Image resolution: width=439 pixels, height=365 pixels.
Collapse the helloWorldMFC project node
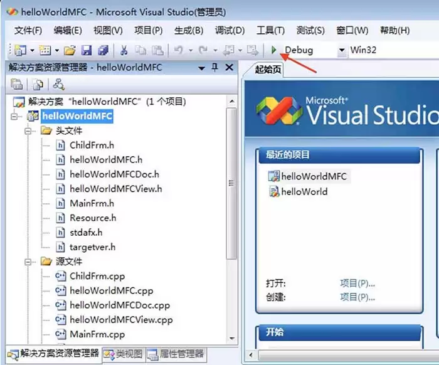(x=14, y=116)
